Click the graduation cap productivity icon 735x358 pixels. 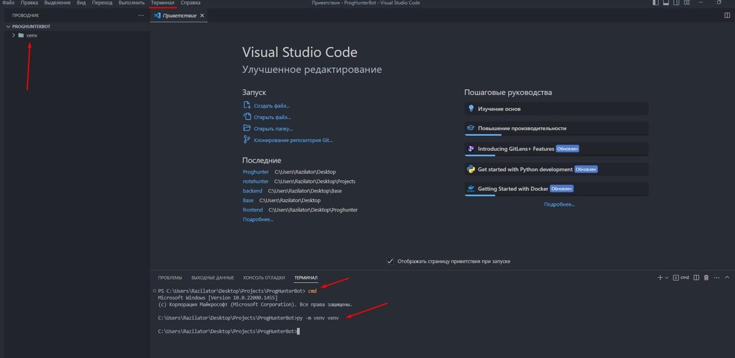click(471, 128)
